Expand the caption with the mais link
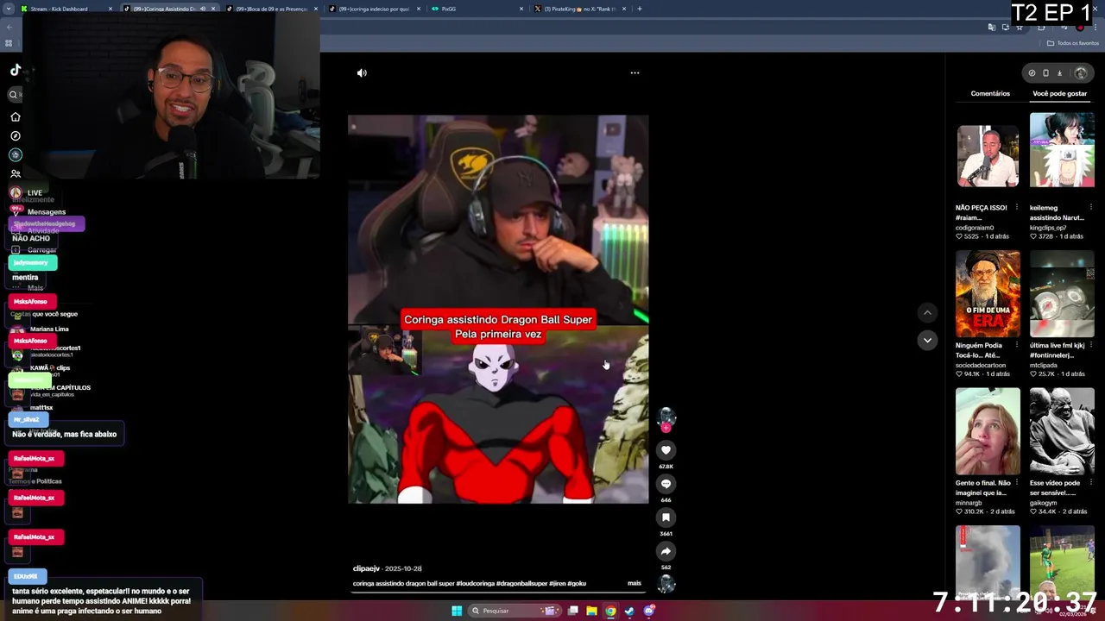Viewport: 1105px width, 621px height. point(635,583)
